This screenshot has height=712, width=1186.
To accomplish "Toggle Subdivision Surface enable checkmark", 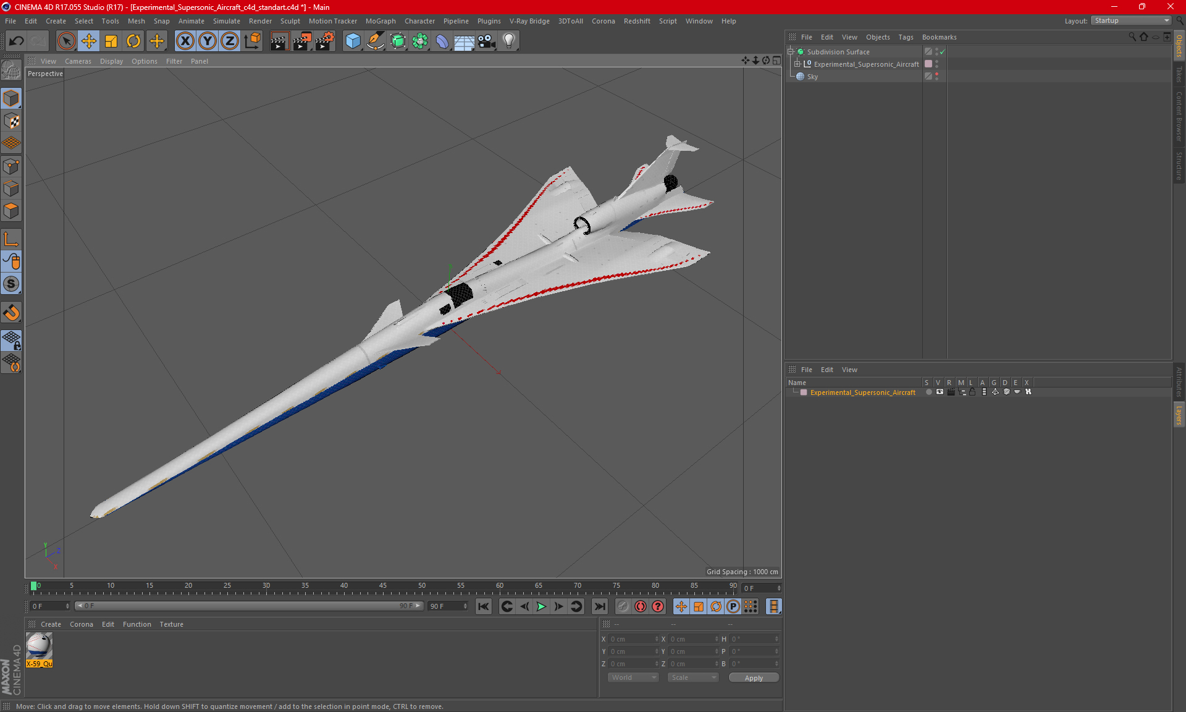I will pos(943,52).
